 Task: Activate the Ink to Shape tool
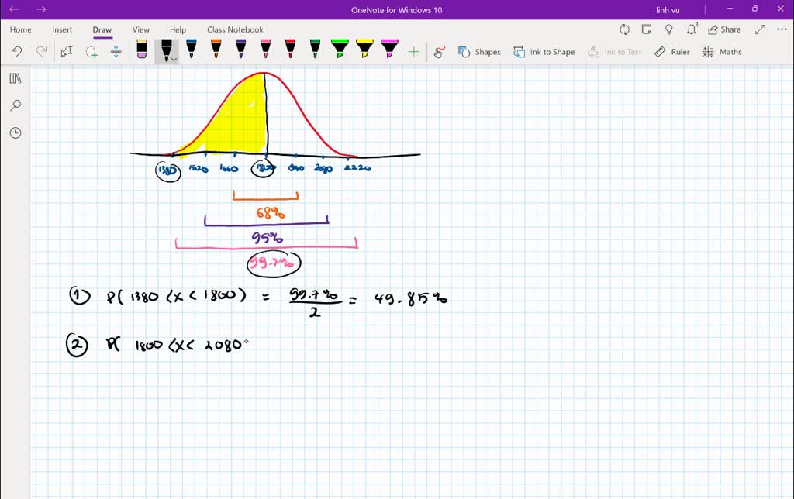pyautogui.click(x=544, y=51)
